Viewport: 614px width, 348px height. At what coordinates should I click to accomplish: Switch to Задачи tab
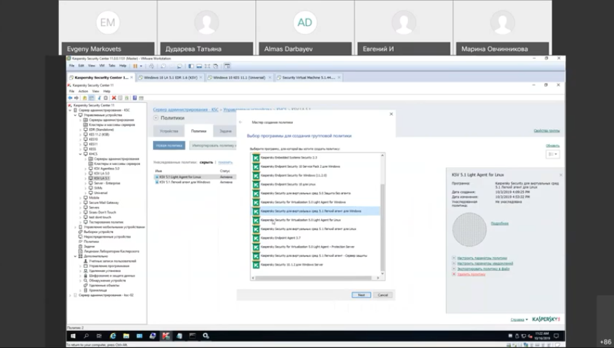225,131
